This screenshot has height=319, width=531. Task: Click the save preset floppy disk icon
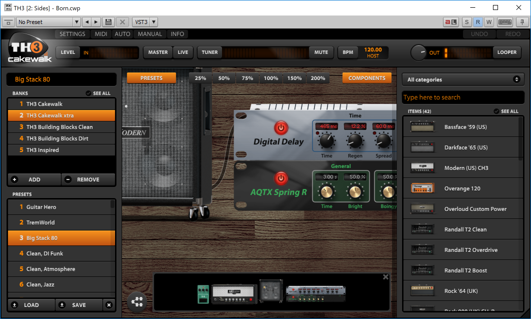click(x=108, y=22)
